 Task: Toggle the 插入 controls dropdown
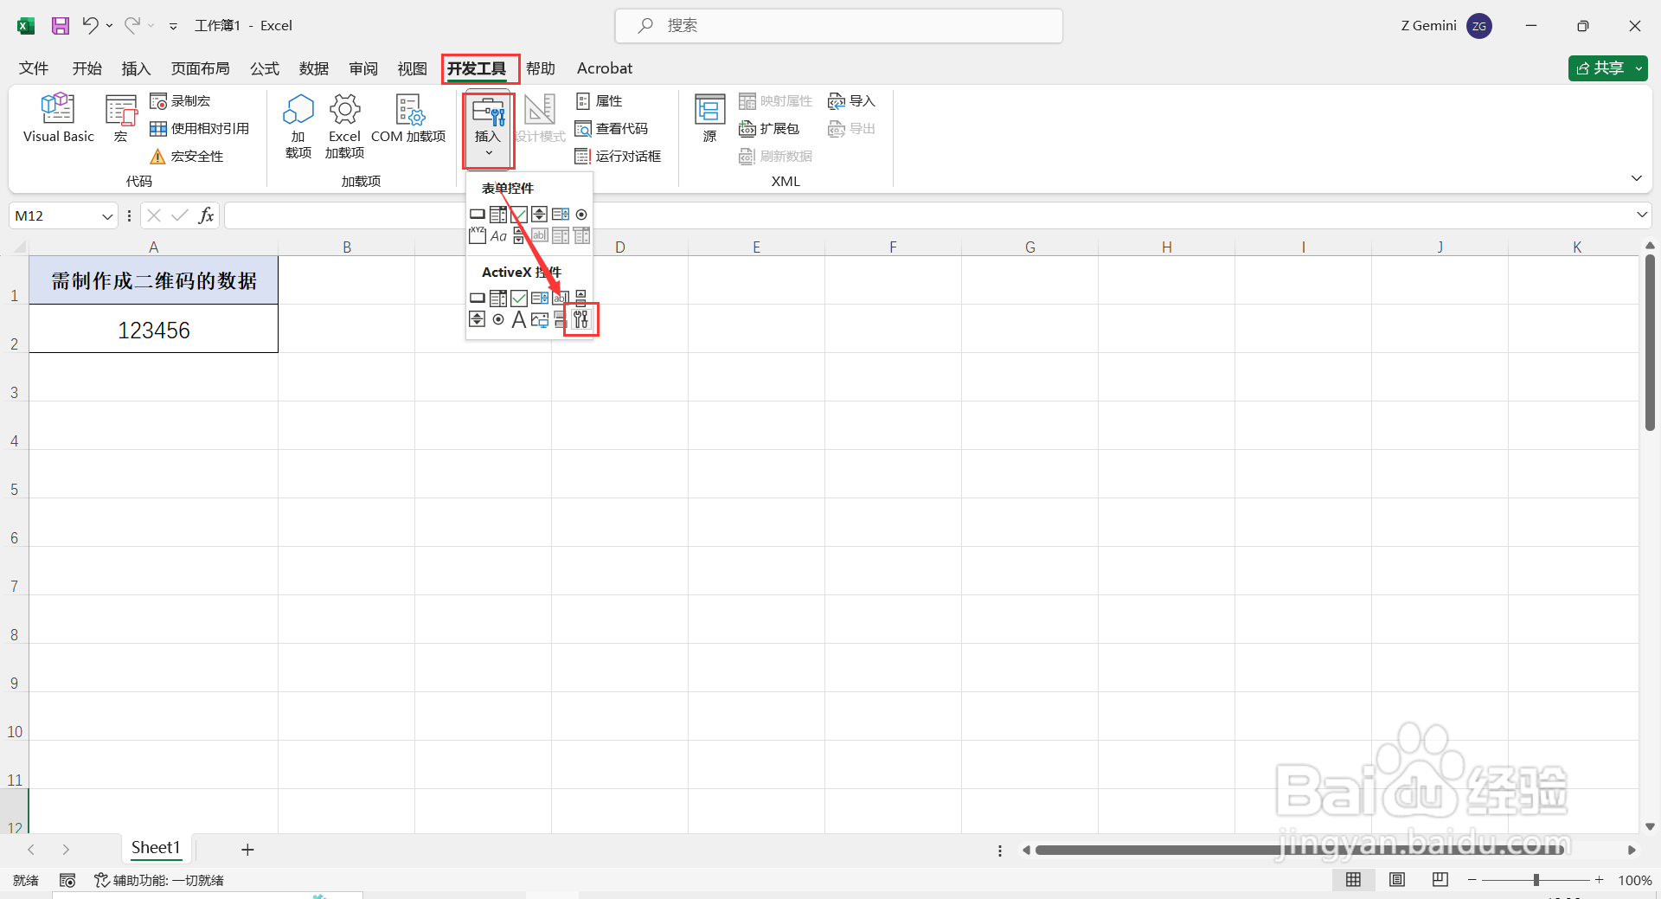(x=489, y=130)
